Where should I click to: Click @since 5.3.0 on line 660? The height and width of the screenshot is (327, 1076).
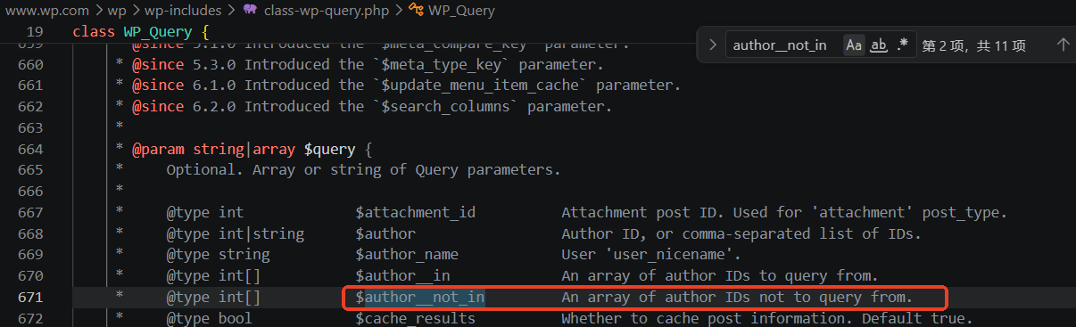click(184, 64)
